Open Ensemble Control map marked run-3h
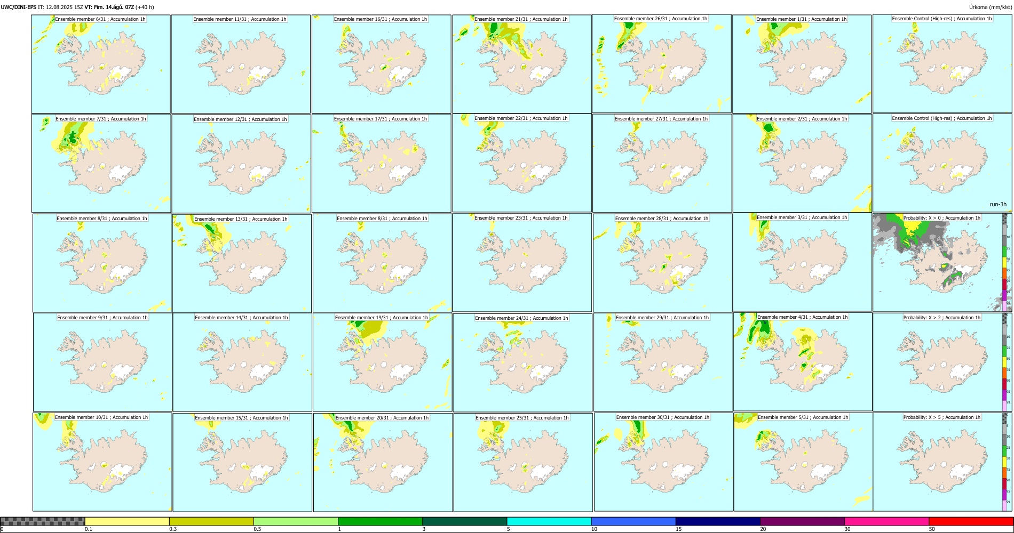The height and width of the screenshot is (533, 1014). [x=942, y=163]
